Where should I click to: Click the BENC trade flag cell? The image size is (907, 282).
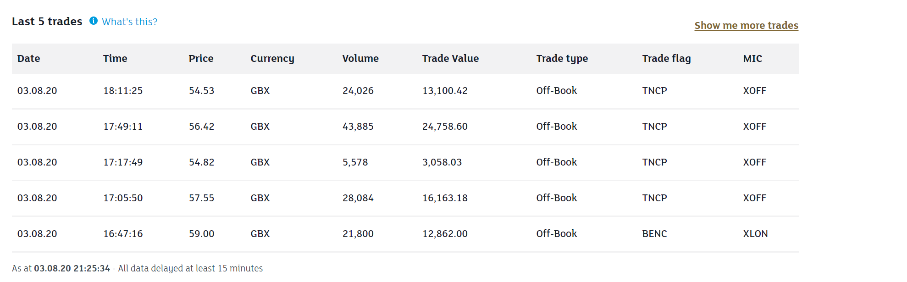coord(654,234)
